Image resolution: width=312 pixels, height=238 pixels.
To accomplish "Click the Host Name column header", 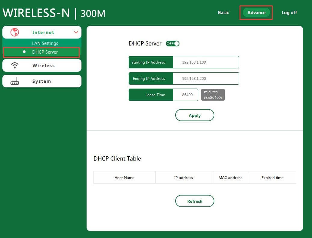I will click(x=124, y=178).
